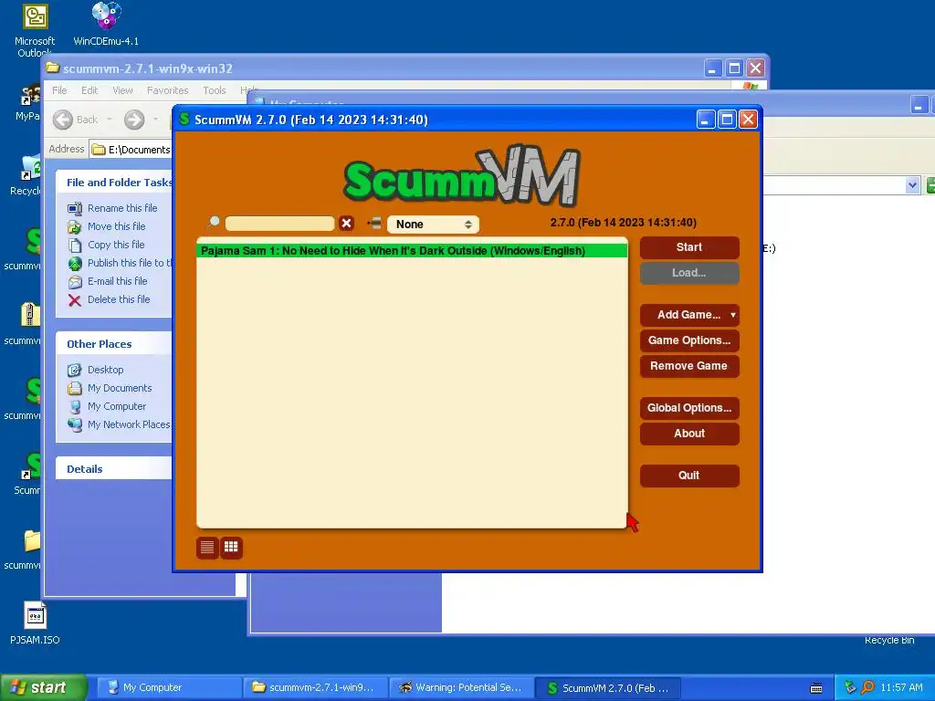Open the Add Game dropdown arrow
Viewport: 935px width, 701px height.
click(x=733, y=315)
